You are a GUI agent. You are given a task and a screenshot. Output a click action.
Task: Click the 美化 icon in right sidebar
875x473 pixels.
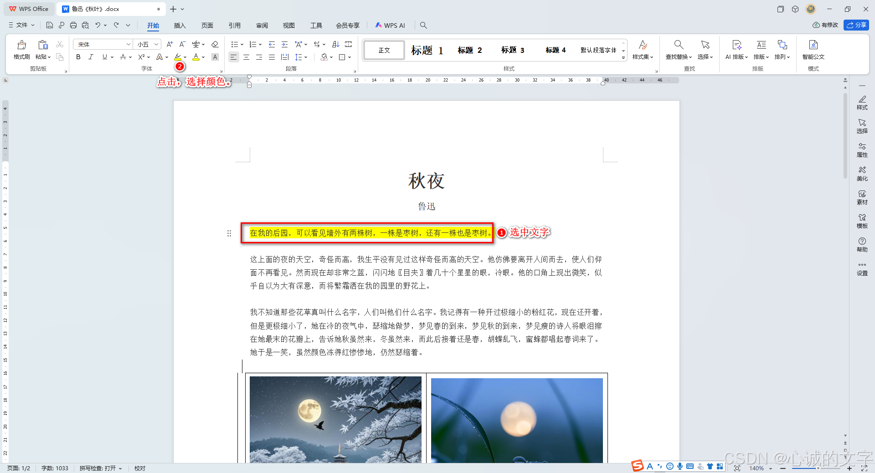pos(862,174)
